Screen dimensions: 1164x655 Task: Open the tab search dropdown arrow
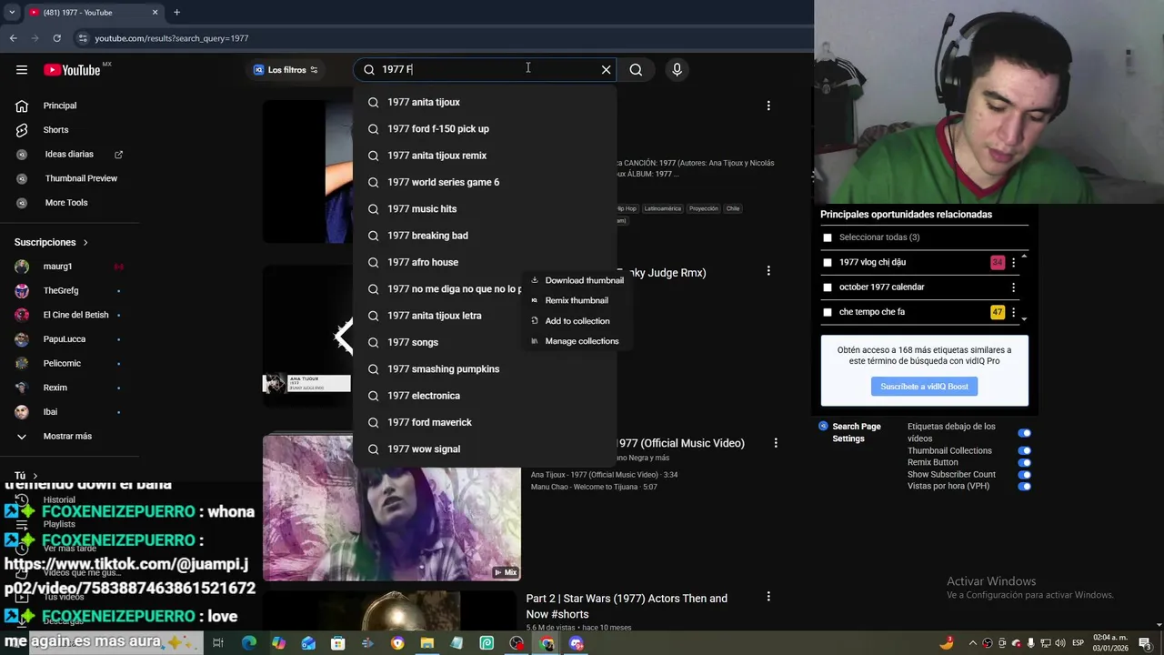12,12
